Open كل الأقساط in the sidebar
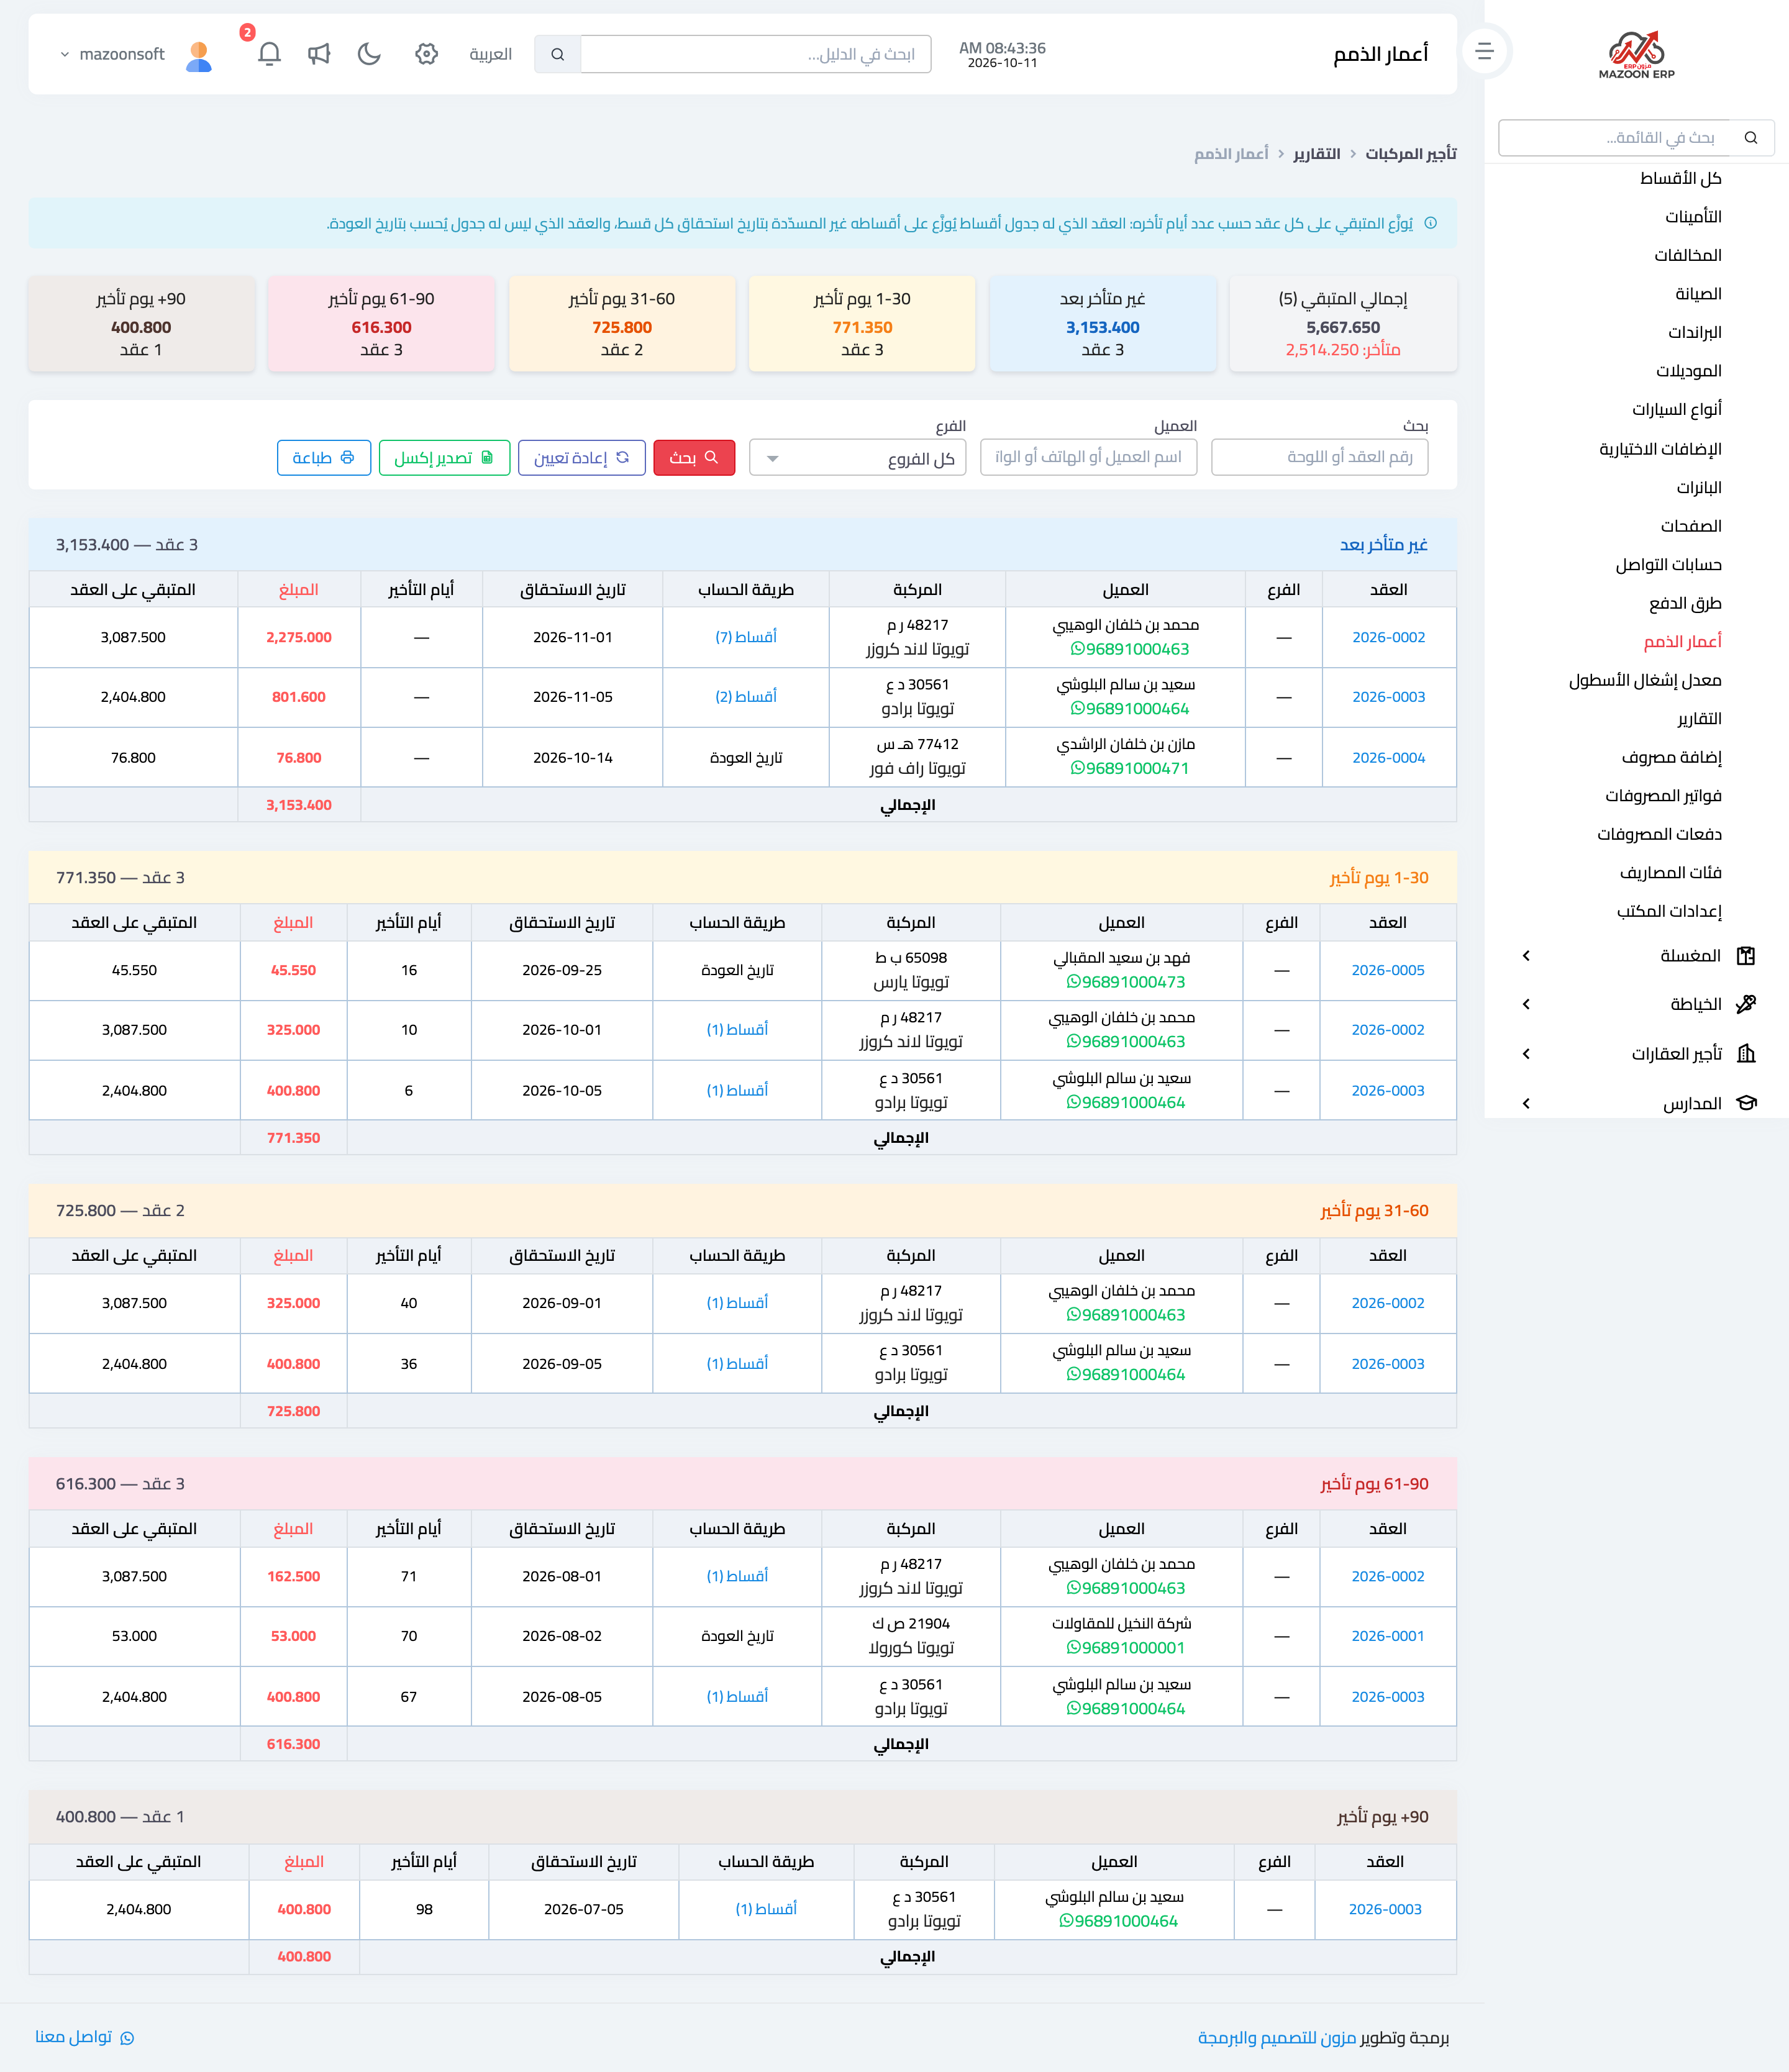The height and width of the screenshot is (2072, 1789). pos(1680,178)
